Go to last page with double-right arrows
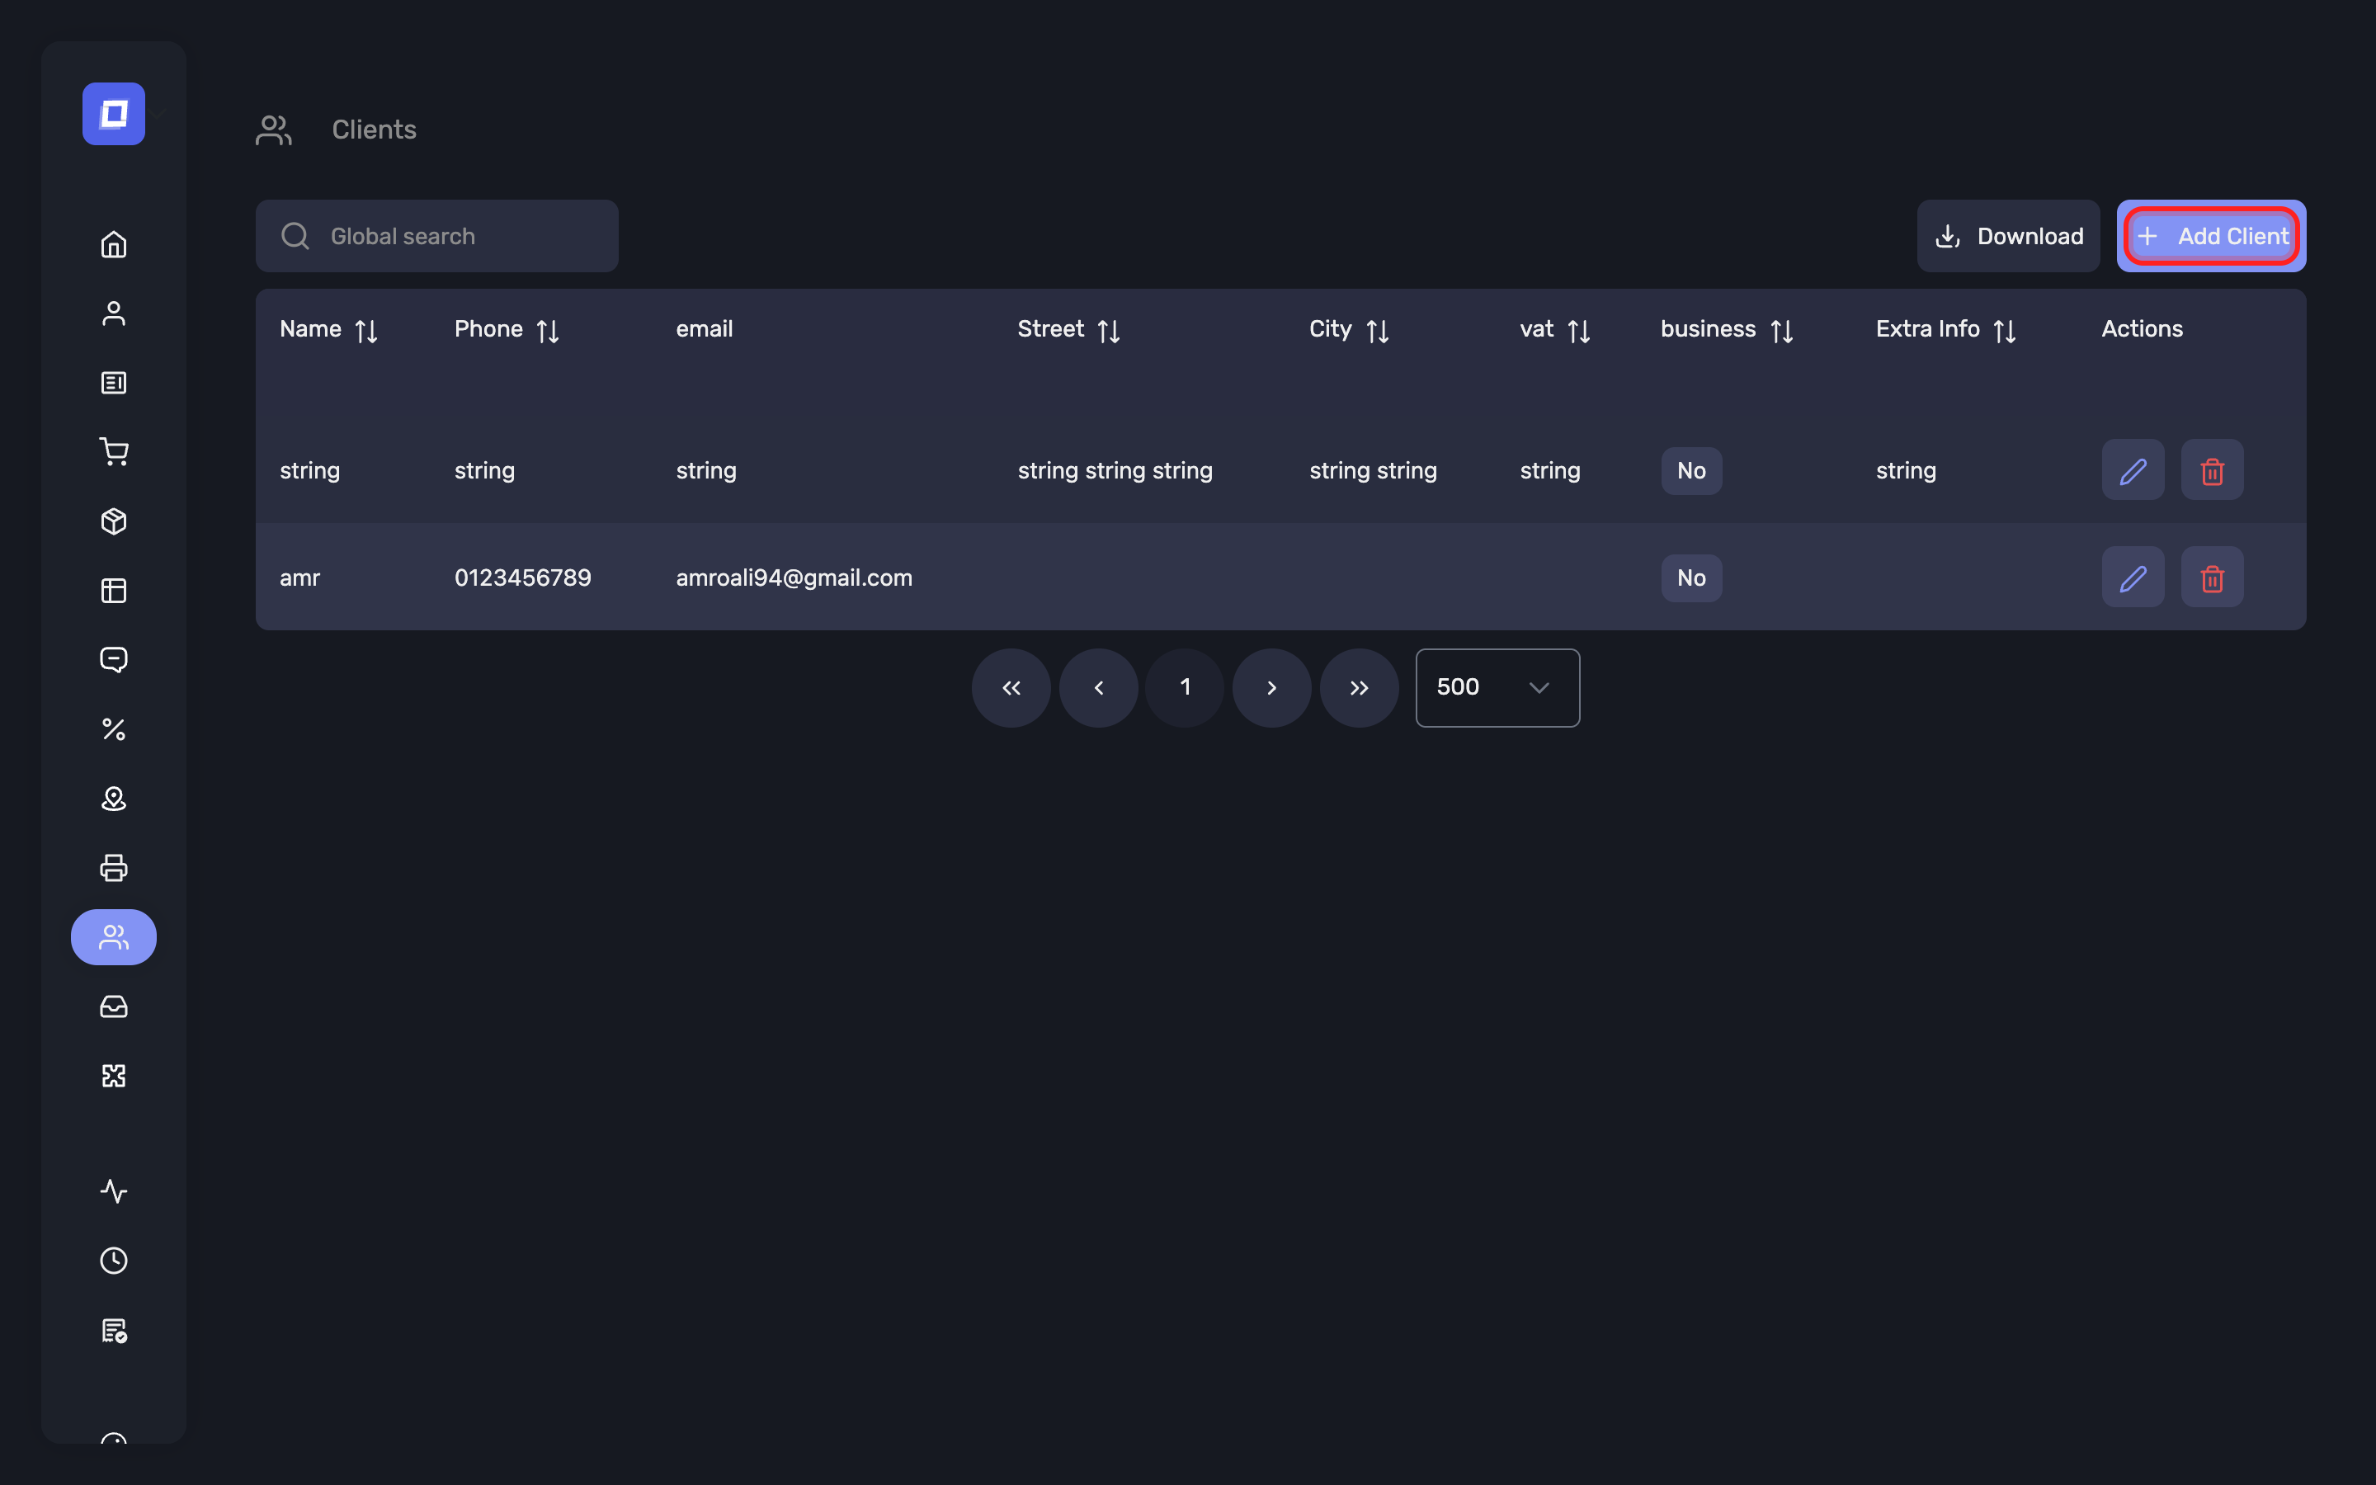Screen dimensions: 2376x1485 click(x=1360, y=687)
